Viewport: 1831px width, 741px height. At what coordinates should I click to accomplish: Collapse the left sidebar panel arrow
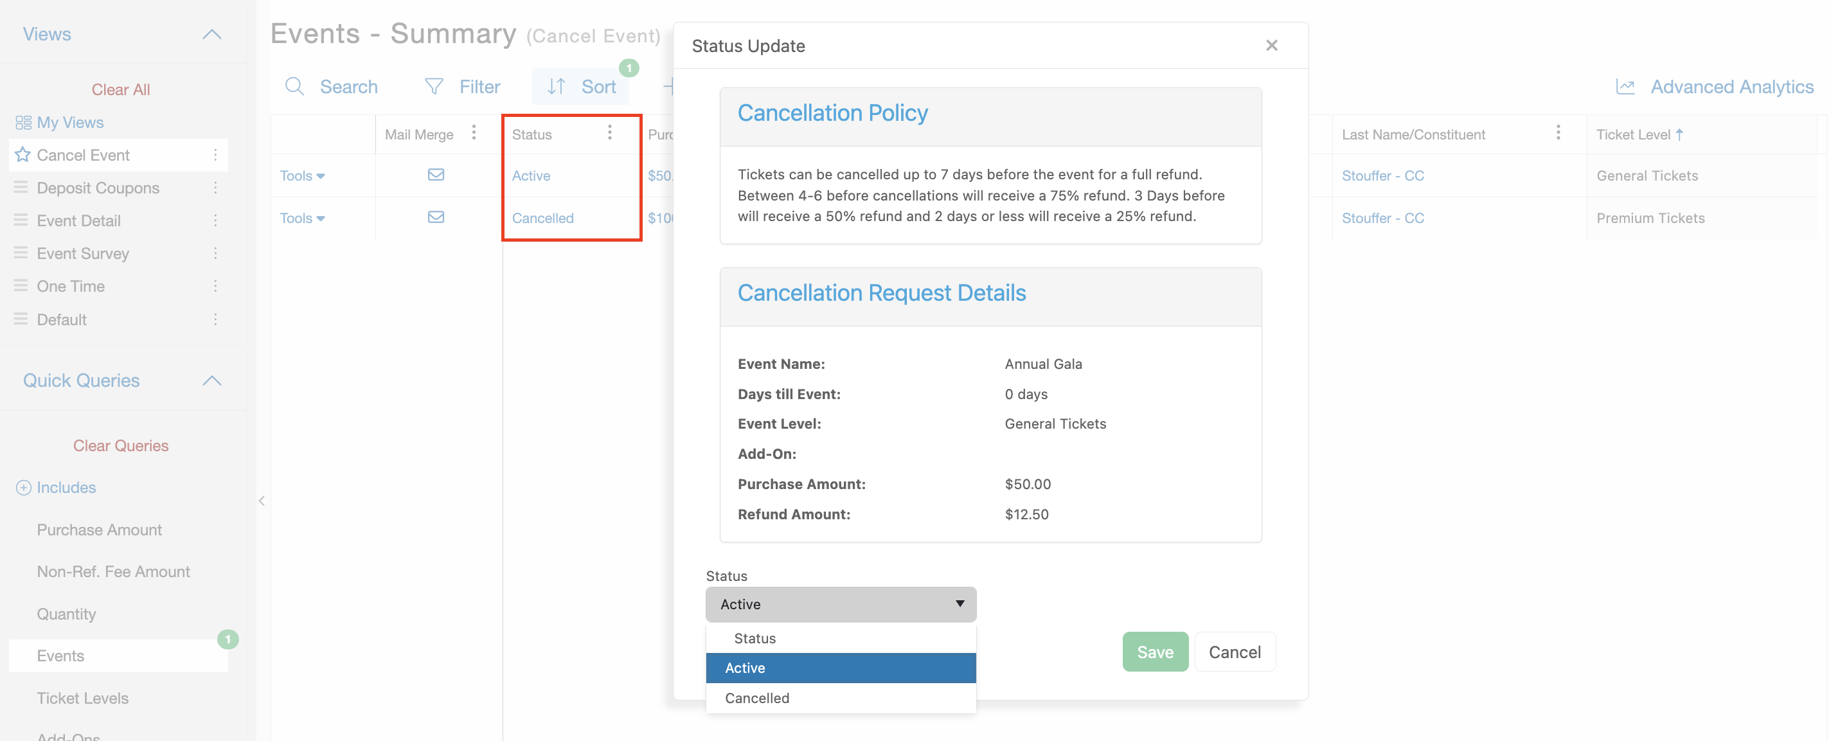pos(262,501)
